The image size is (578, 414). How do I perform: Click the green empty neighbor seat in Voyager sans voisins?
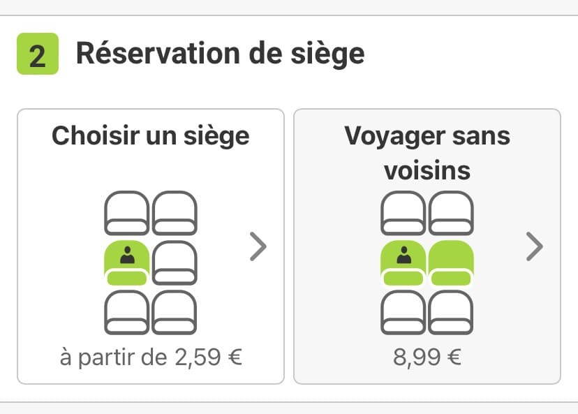click(451, 263)
